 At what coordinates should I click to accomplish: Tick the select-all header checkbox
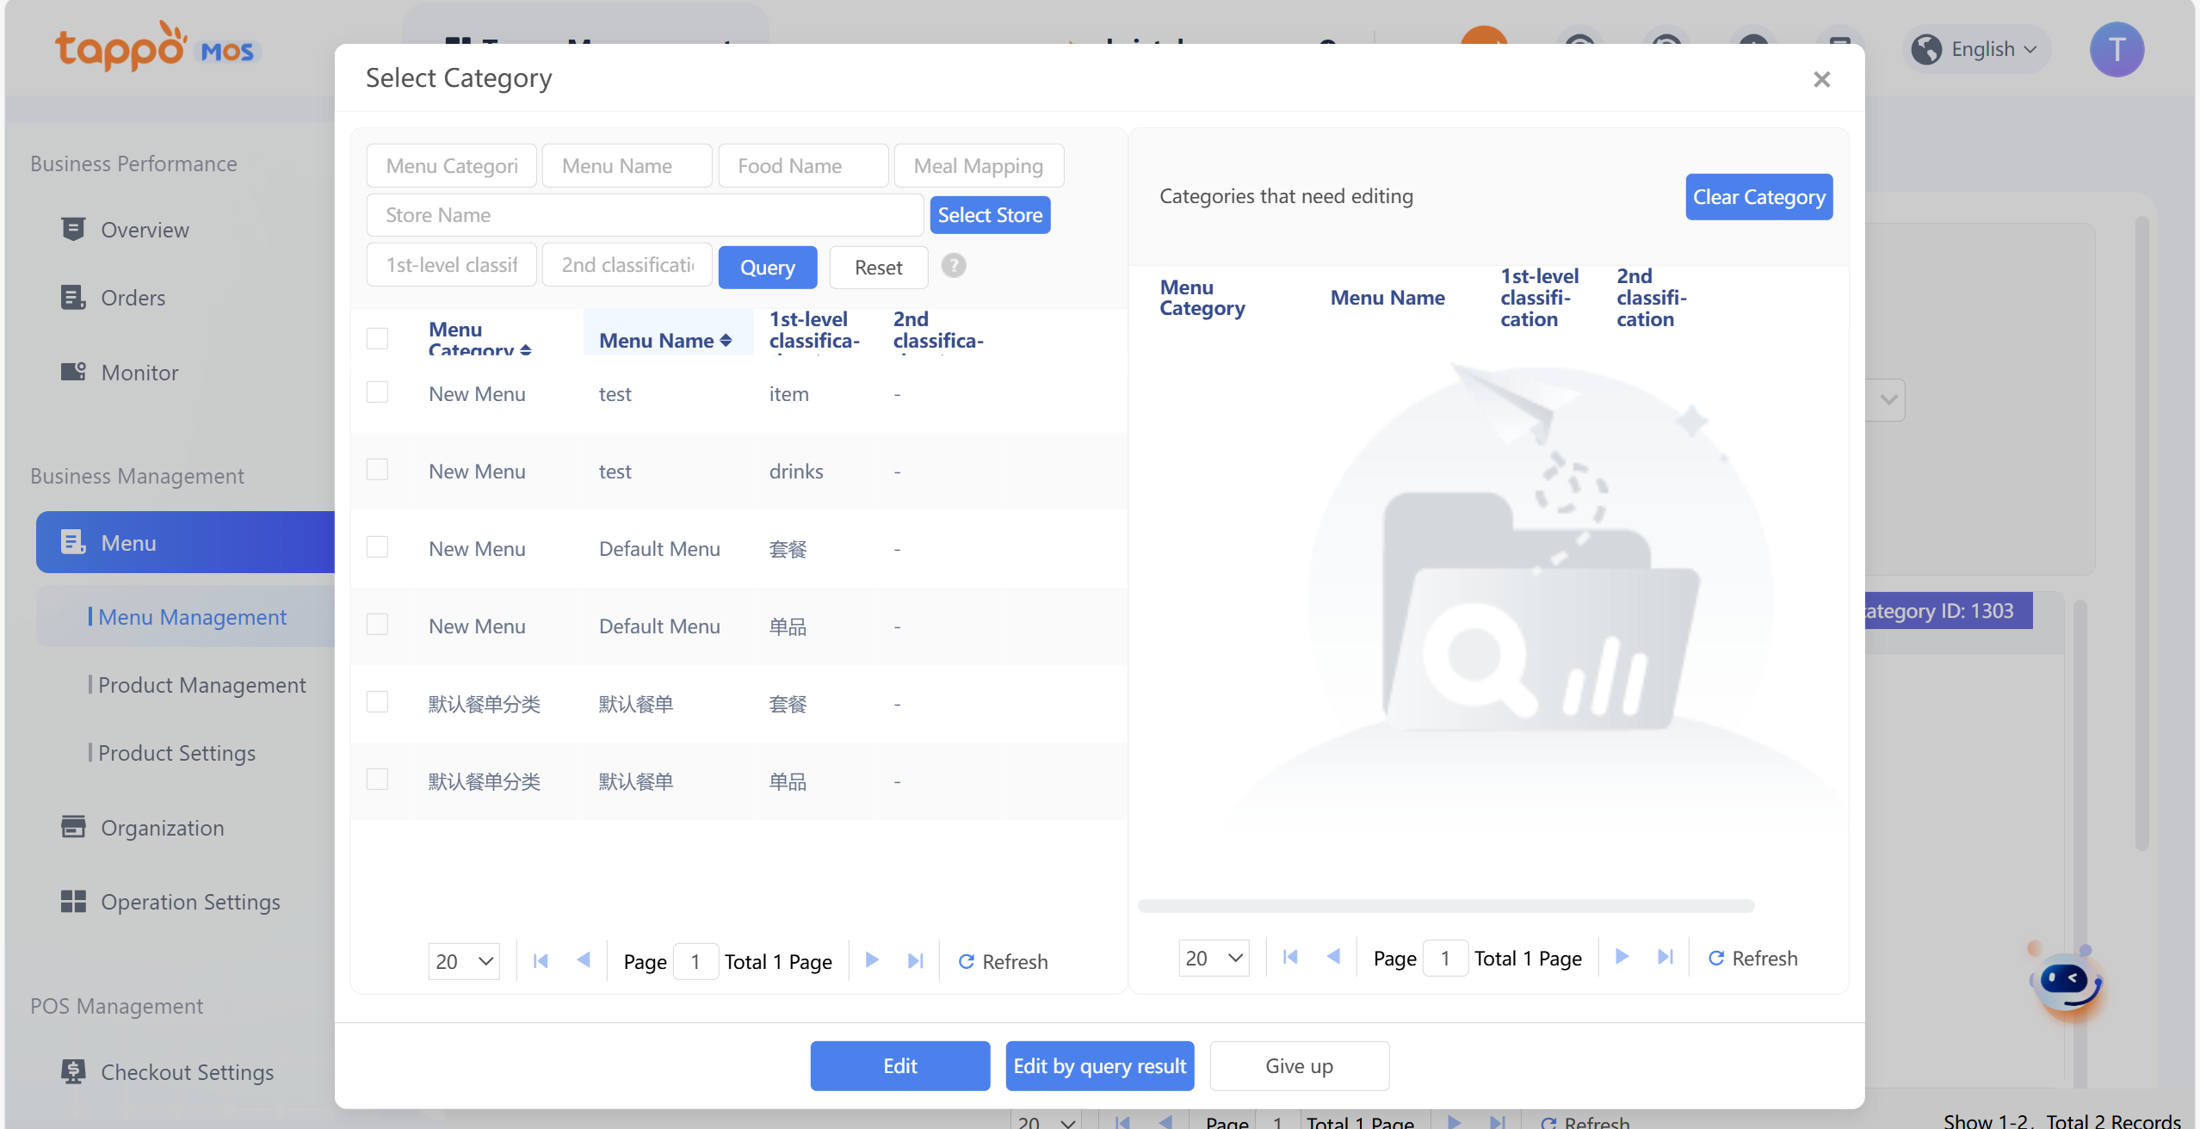pos(377,338)
